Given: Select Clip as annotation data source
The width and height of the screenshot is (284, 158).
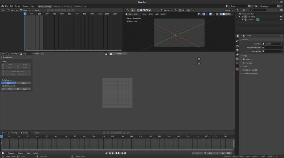Looking at the screenshot, I should (9, 83).
